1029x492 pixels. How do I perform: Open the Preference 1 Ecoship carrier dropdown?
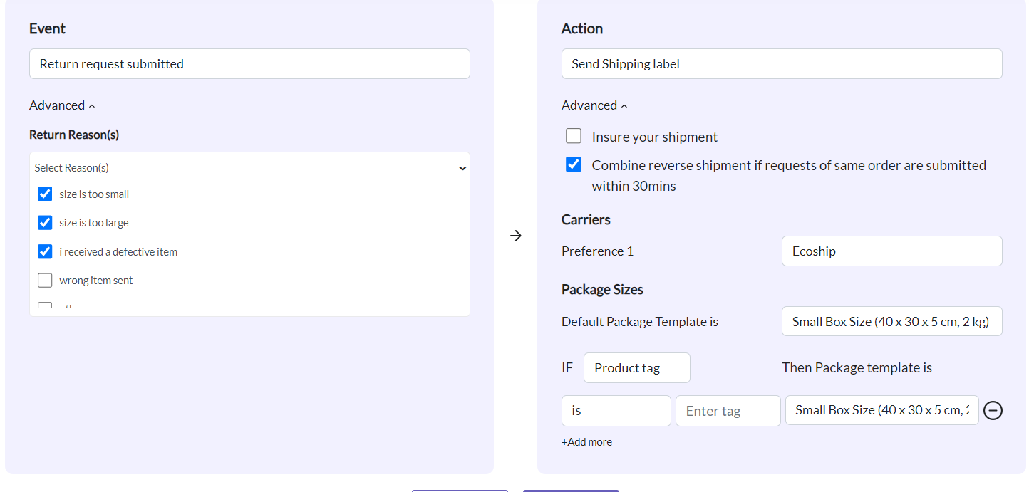click(x=891, y=251)
